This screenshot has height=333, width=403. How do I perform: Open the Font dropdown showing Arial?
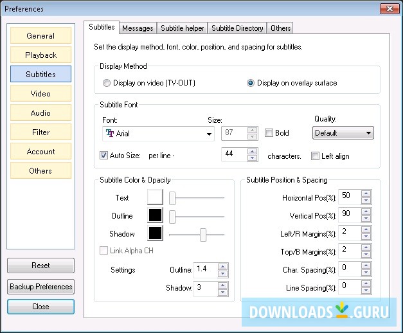point(158,134)
